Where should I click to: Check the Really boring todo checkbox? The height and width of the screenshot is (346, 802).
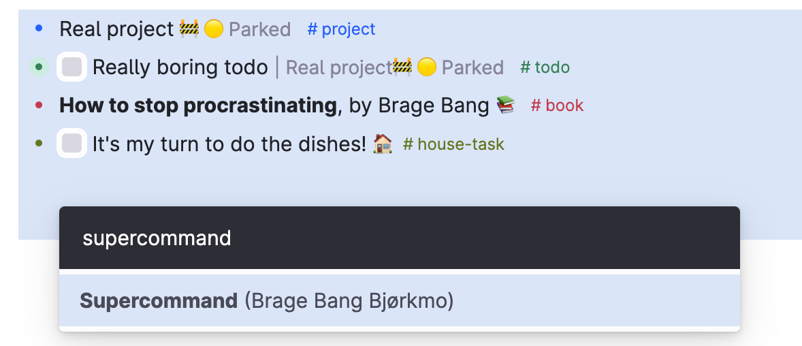click(71, 67)
